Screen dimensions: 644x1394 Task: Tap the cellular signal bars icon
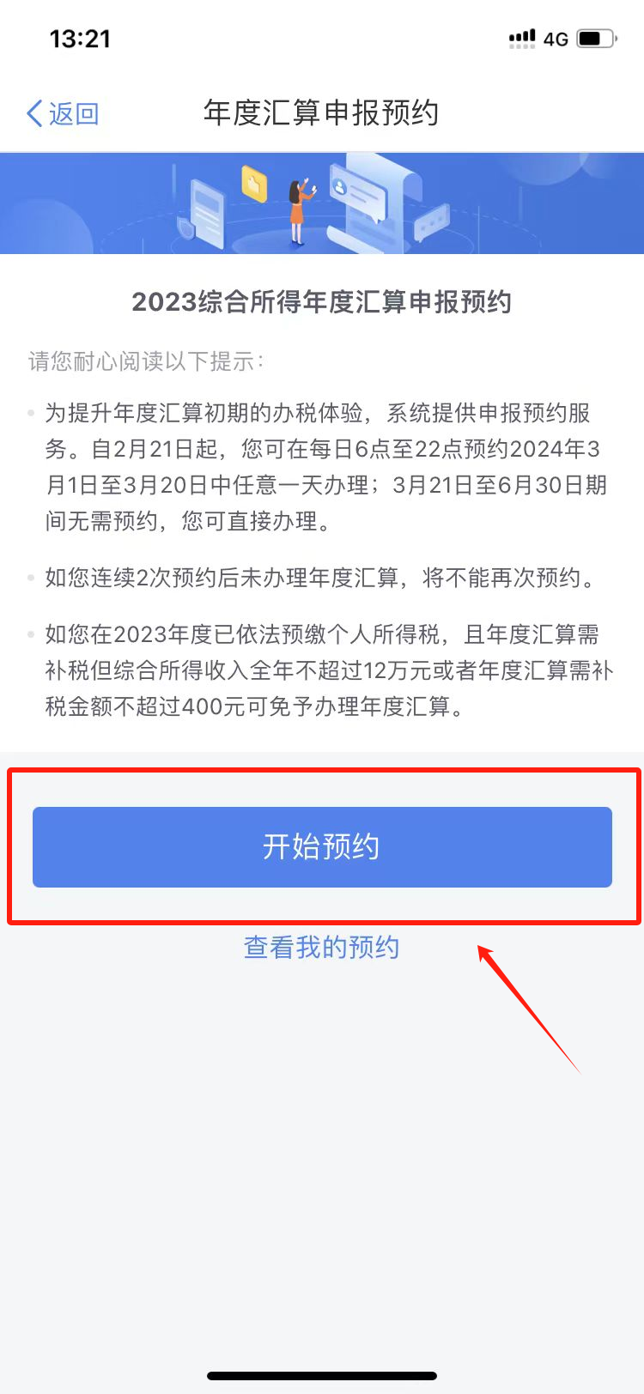click(522, 39)
